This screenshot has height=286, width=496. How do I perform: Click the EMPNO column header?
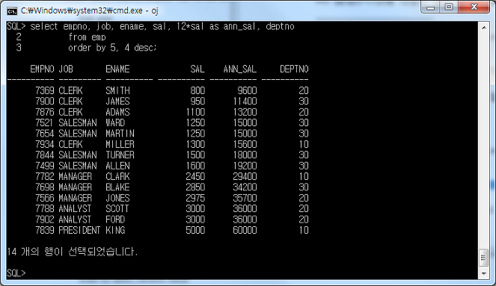click(42, 69)
